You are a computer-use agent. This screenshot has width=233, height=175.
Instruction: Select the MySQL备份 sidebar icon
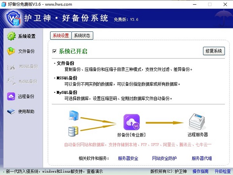click(x=11, y=81)
